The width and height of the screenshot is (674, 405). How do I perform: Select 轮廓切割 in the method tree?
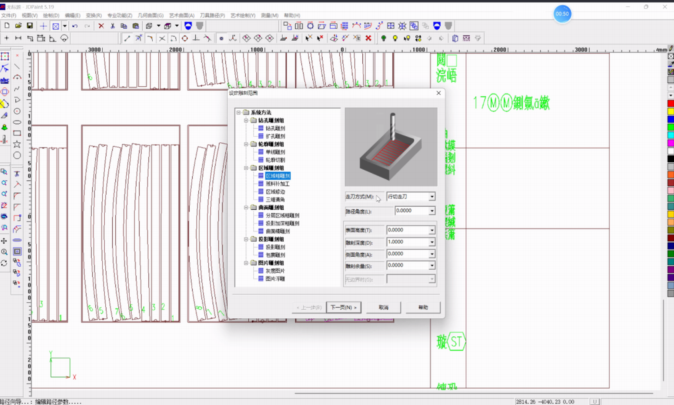(x=275, y=160)
